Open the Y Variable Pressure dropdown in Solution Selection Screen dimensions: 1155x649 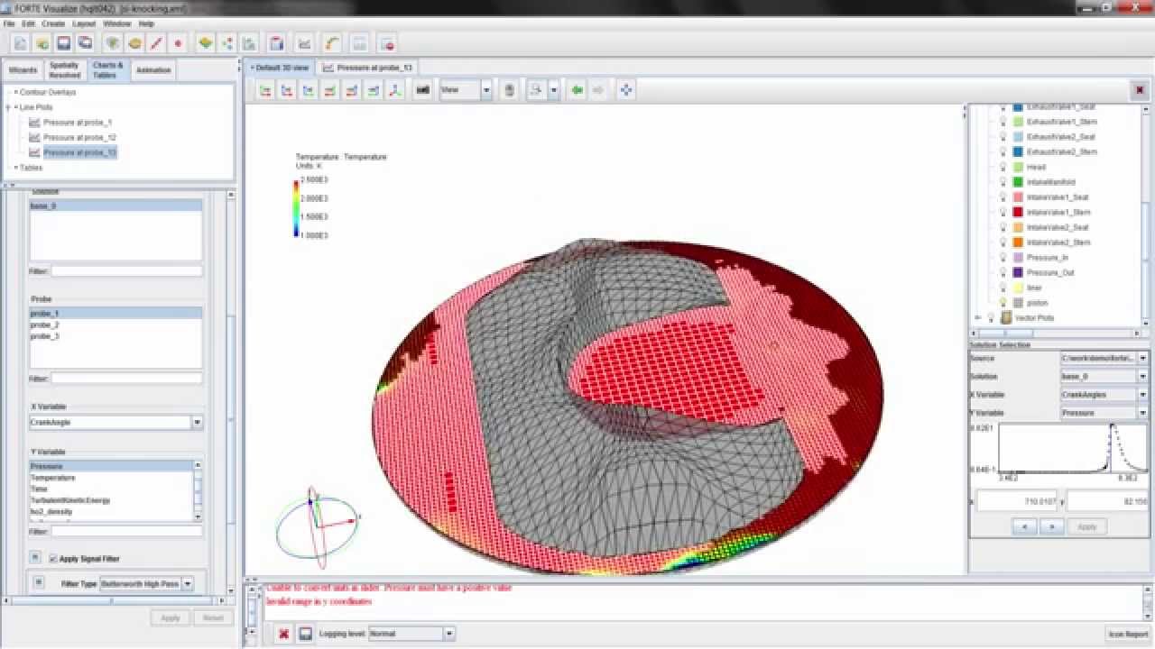click(x=1142, y=413)
